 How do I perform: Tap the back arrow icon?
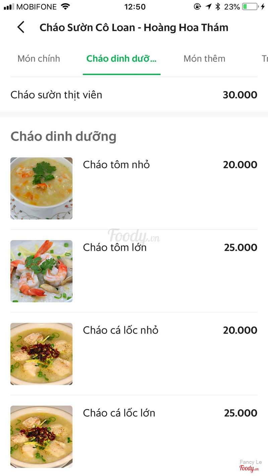(21, 27)
